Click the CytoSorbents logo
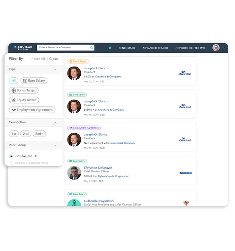 click(x=186, y=173)
